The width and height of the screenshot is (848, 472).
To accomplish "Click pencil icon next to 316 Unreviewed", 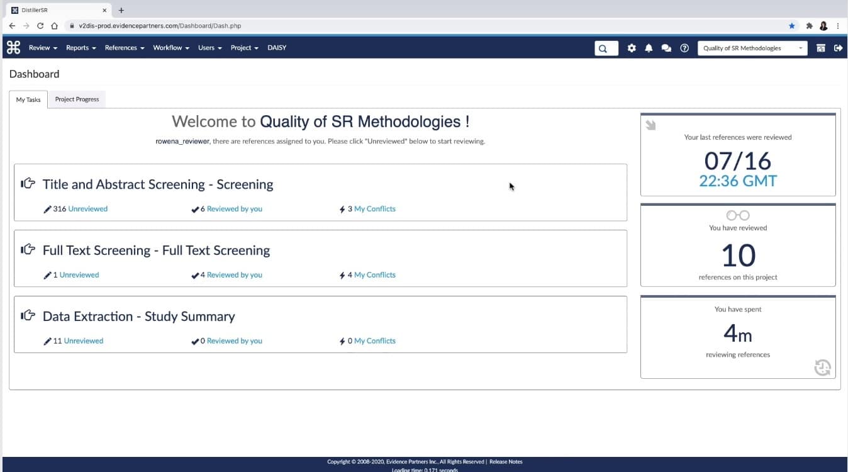I will pos(47,209).
